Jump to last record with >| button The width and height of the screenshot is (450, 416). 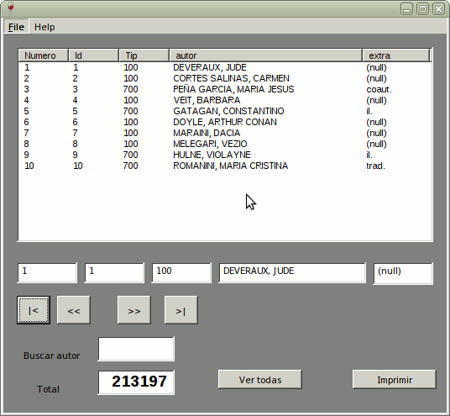click(x=181, y=310)
